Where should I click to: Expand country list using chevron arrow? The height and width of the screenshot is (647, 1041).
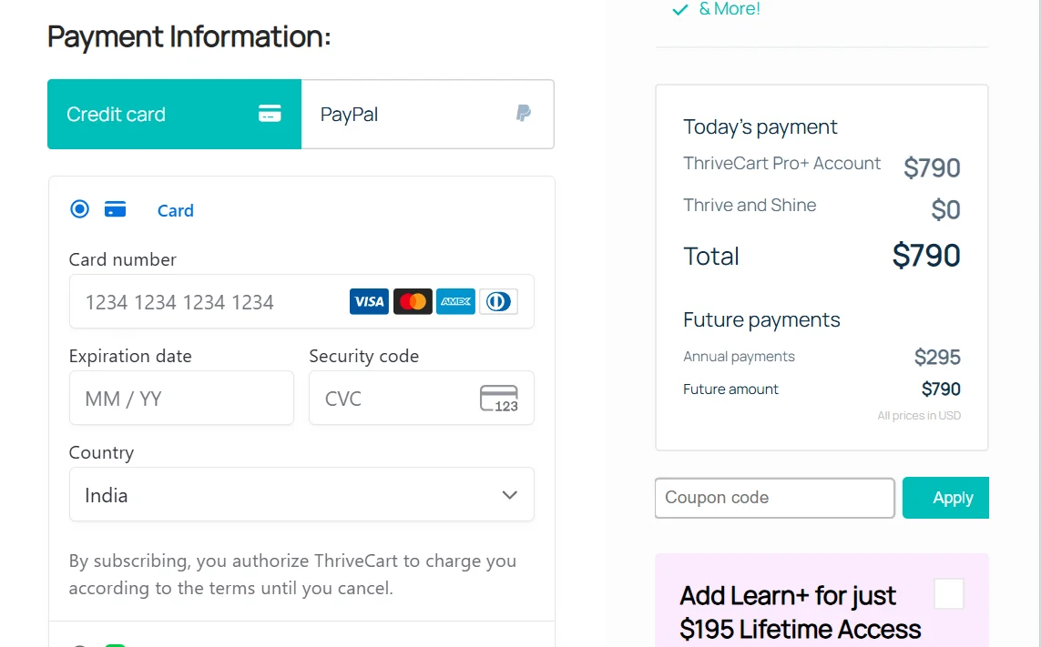(509, 495)
